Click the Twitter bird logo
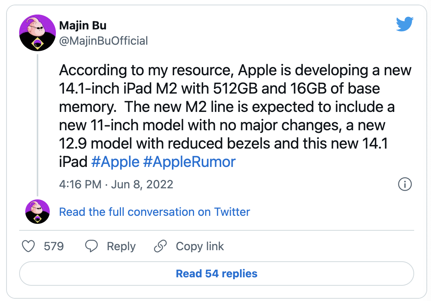This screenshot has width=431, height=301. click(405, 24)
